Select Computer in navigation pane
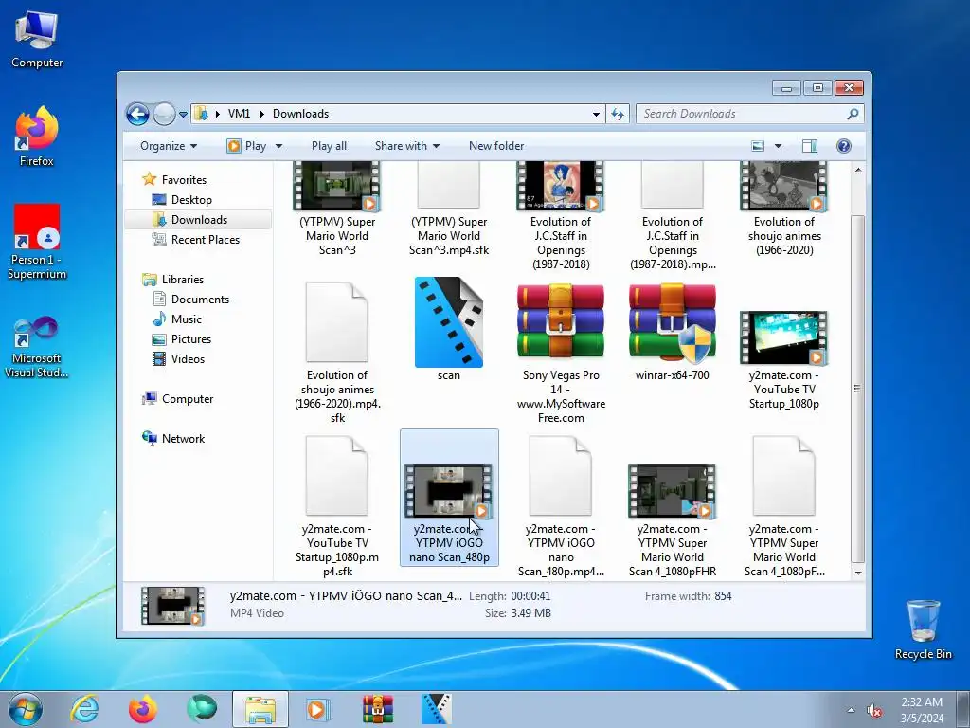 click(x=187, y=399)
